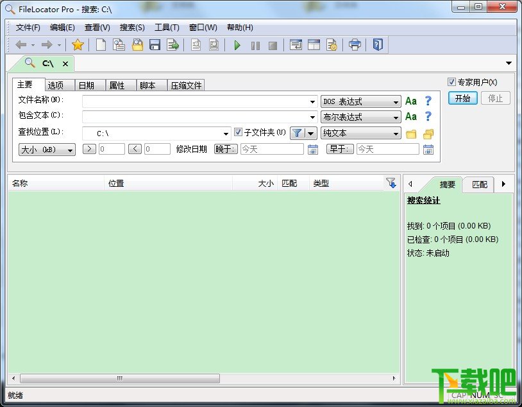
Task: Open 工具(T) menu
Action: [x=167, y=28]
